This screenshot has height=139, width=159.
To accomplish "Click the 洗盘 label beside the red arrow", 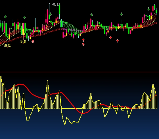I will tap(23, 42).
